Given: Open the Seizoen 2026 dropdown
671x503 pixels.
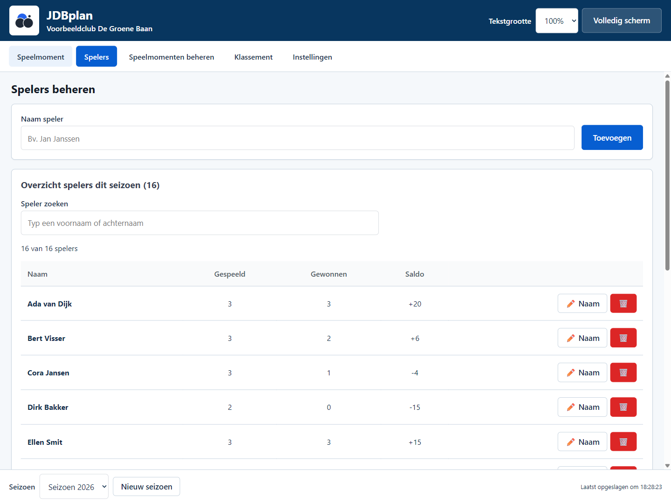Looking at the screenshot, I should click(x=74, y=487).
